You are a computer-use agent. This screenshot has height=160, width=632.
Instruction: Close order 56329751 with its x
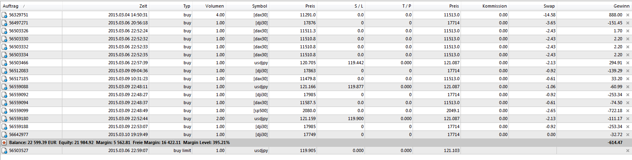[x=628, y=15]
